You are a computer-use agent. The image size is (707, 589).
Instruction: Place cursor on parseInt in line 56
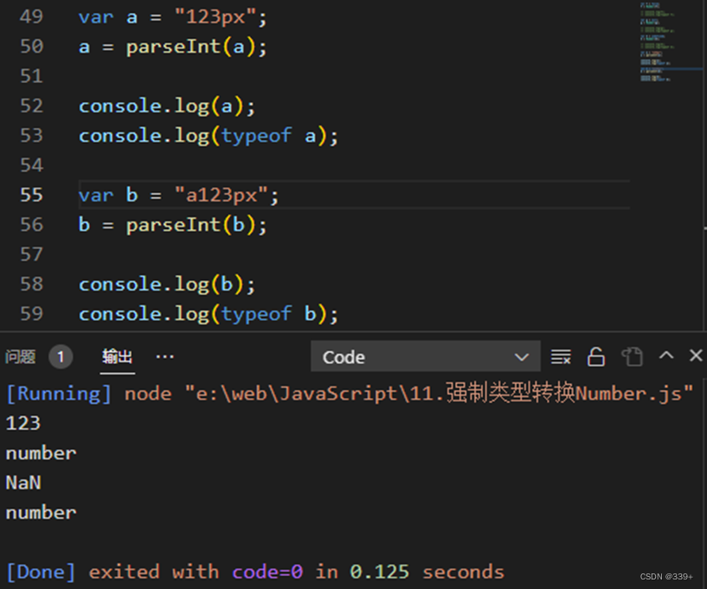(170, 224)
